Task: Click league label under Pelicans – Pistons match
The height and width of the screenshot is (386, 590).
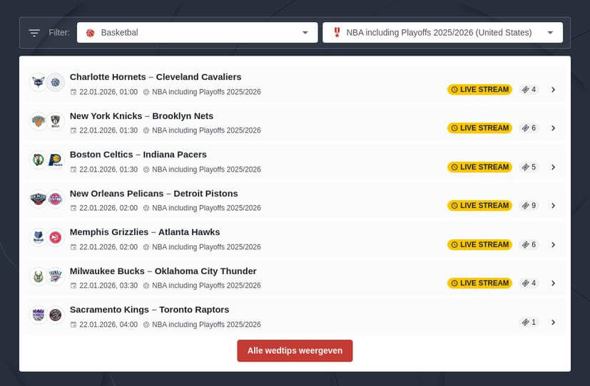Action: (x=206, y=208)
